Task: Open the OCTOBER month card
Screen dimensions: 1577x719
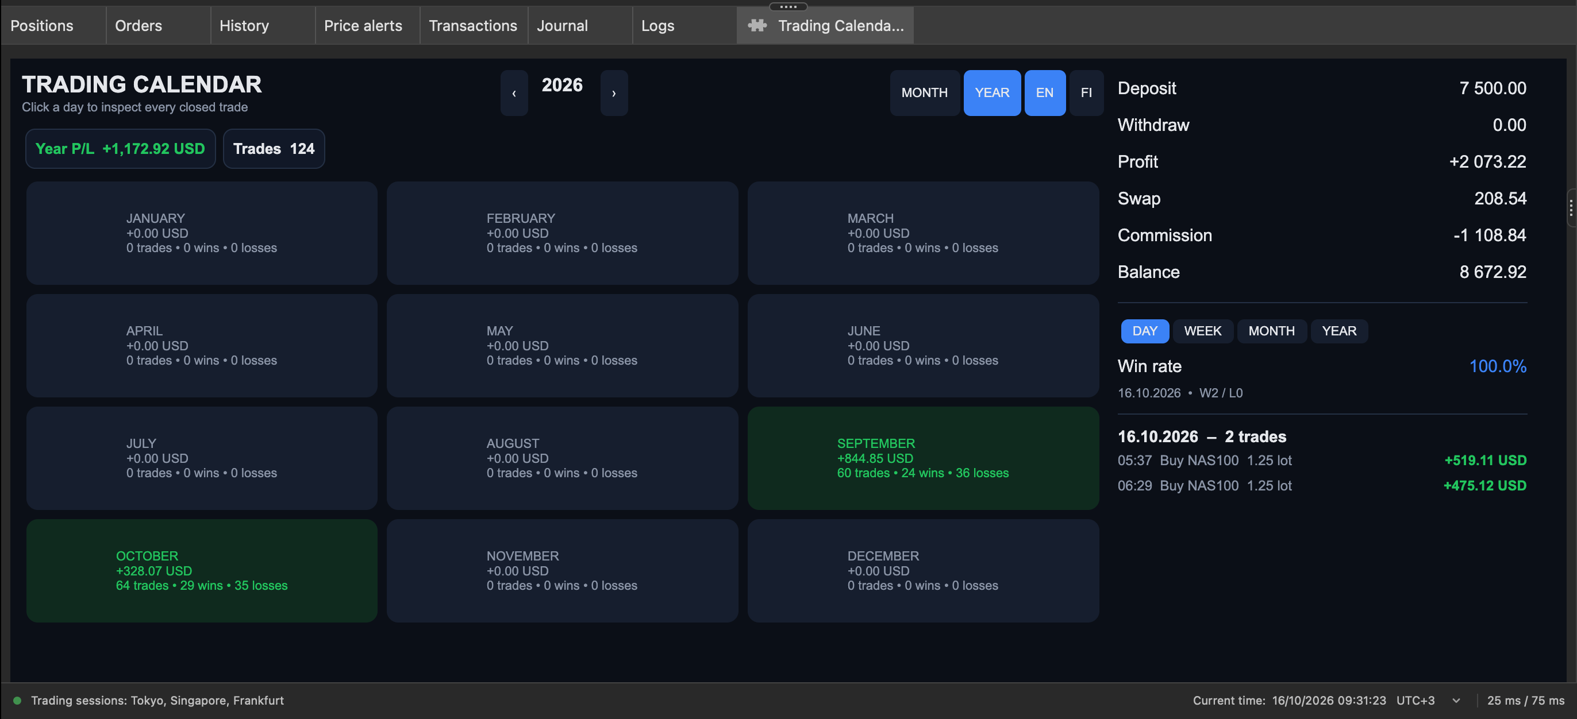Action: tap(202, 571)
